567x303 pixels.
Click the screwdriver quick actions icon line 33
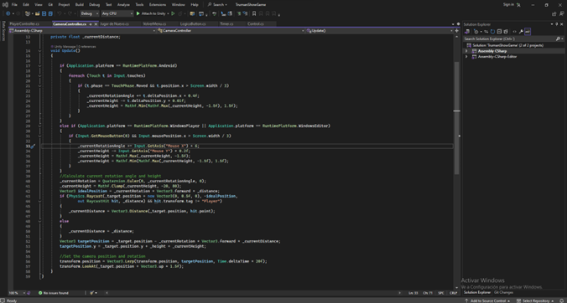(x=32, y=146)
